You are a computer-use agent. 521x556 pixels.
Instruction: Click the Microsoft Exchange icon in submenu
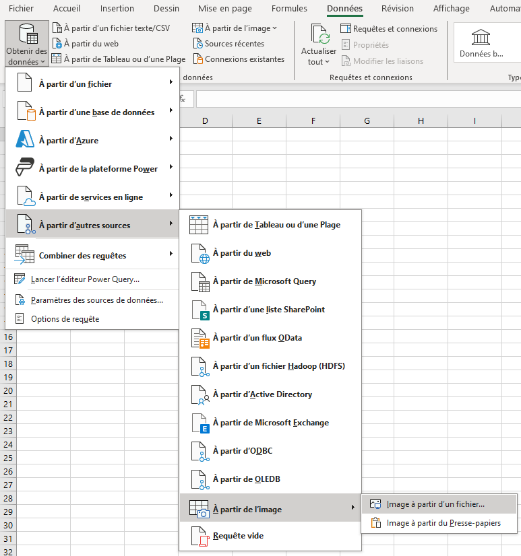[x=200, y=423]
